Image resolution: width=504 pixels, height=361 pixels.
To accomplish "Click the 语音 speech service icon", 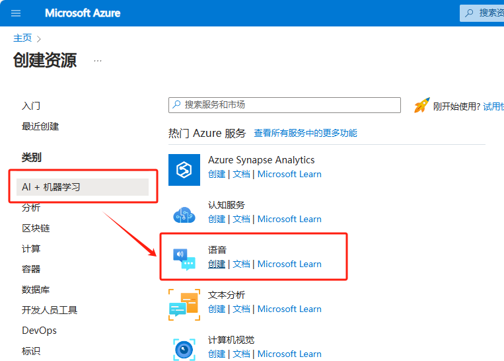I will coord(184,259).
